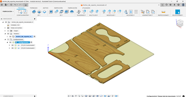Screen dimensions: 186x97
Task: Click the Delete Passes icon with red X
Action: [109, 12]
